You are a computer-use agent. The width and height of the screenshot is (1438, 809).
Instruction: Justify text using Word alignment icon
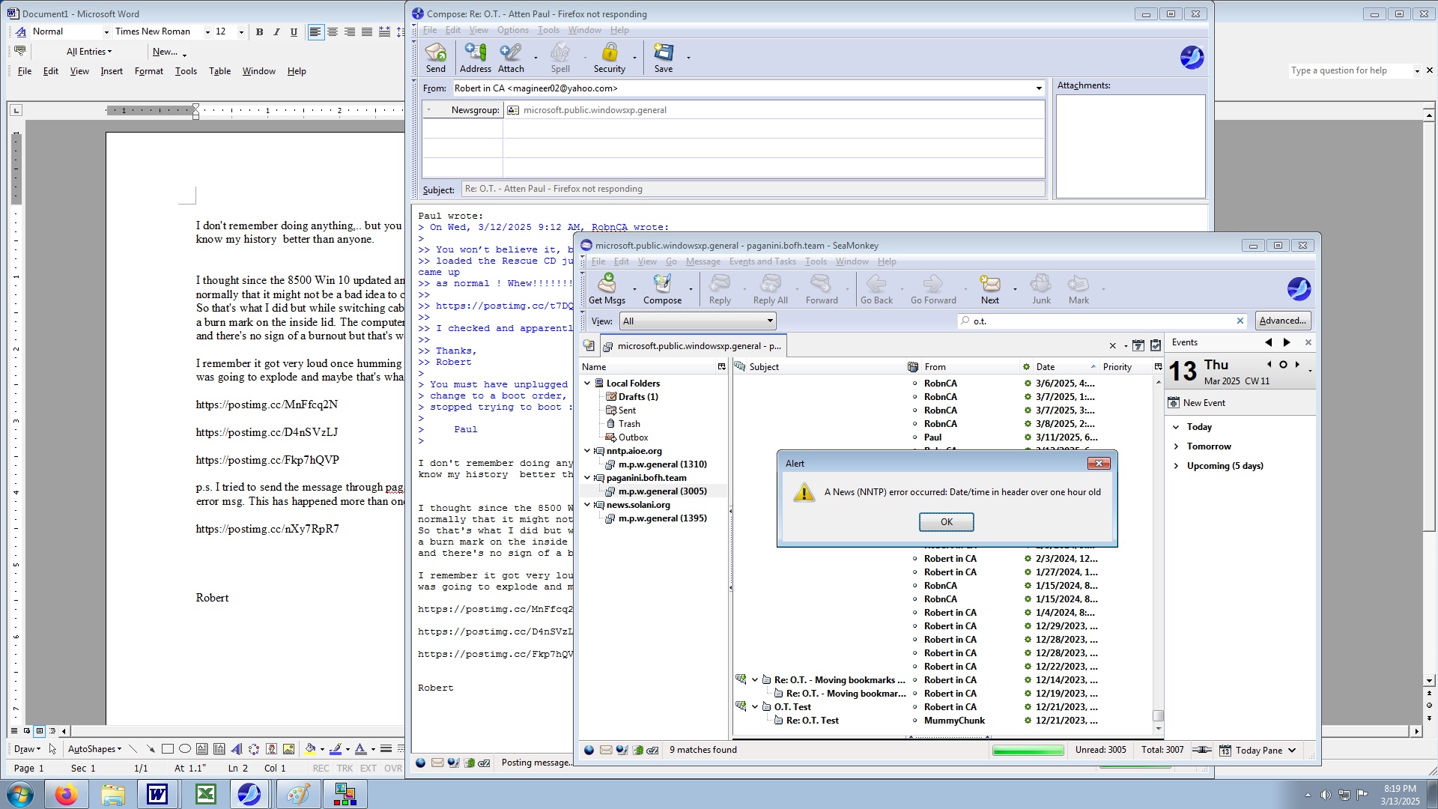367,31
